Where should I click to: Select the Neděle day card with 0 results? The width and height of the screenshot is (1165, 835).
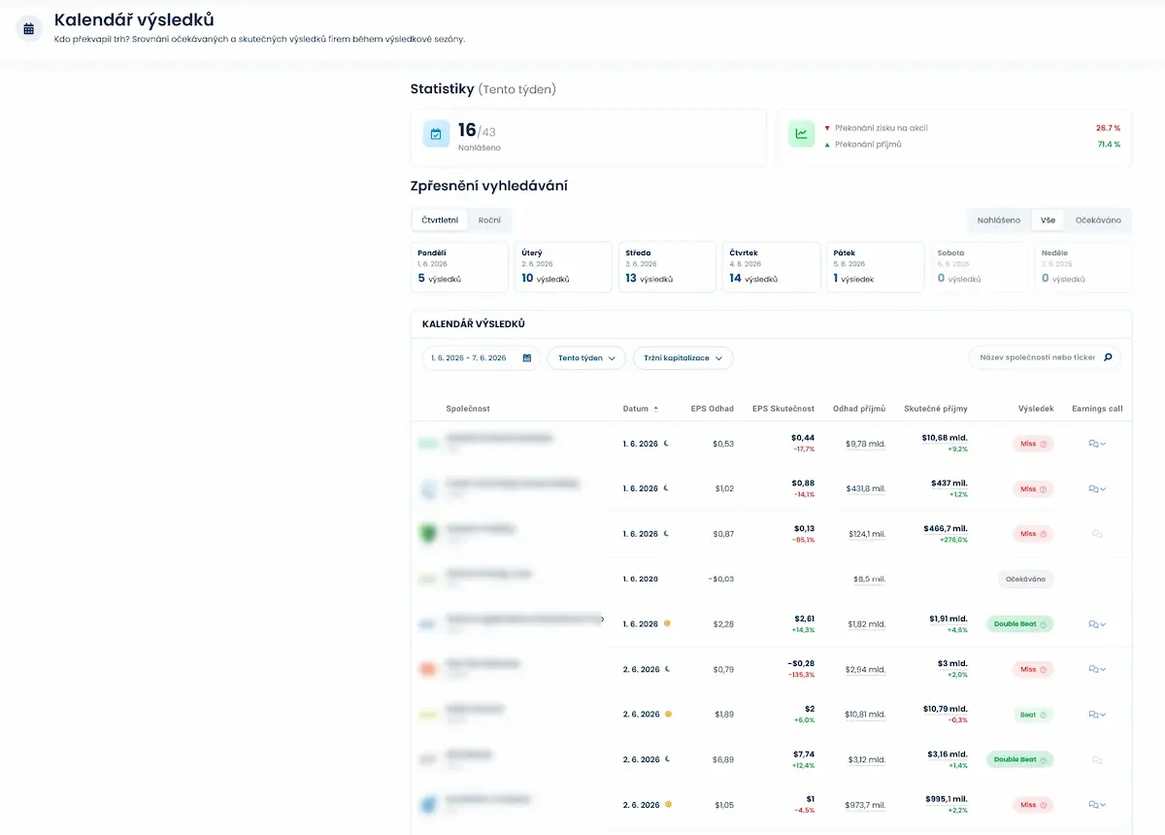pos(1083,267)
